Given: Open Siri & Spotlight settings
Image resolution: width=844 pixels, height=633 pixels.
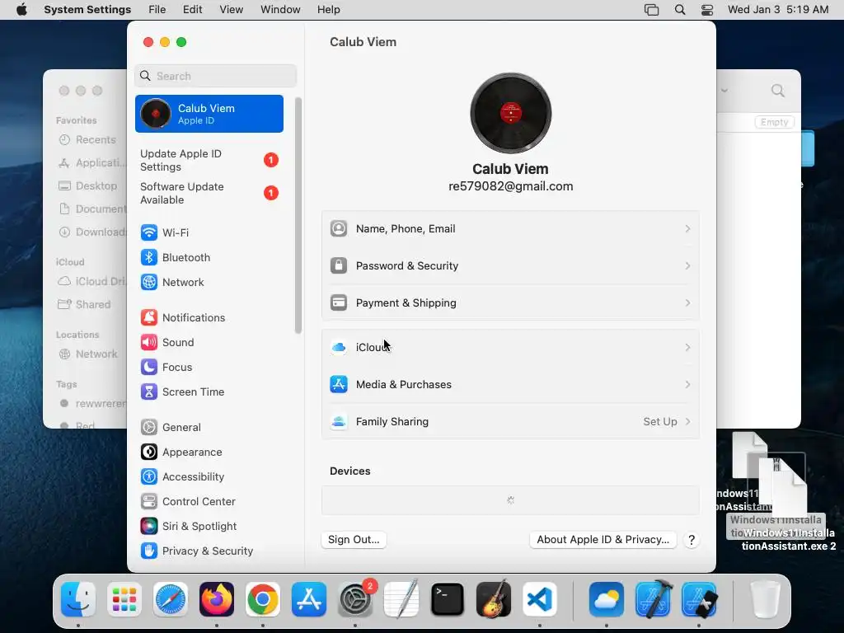Looking at the screenshot, I should pyautogui.click(x=189, y=527).
